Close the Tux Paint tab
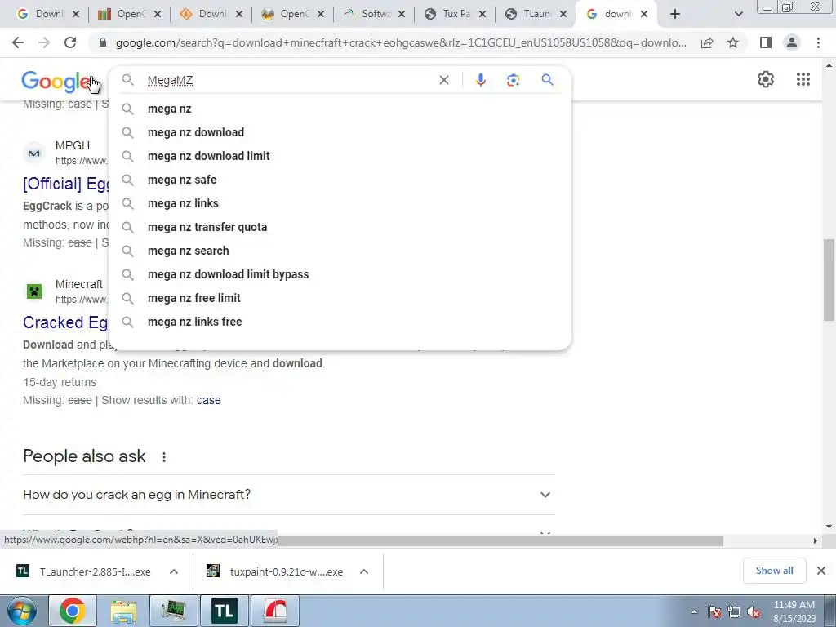Screen dimensions: 836x627 [x=482, y=15]
